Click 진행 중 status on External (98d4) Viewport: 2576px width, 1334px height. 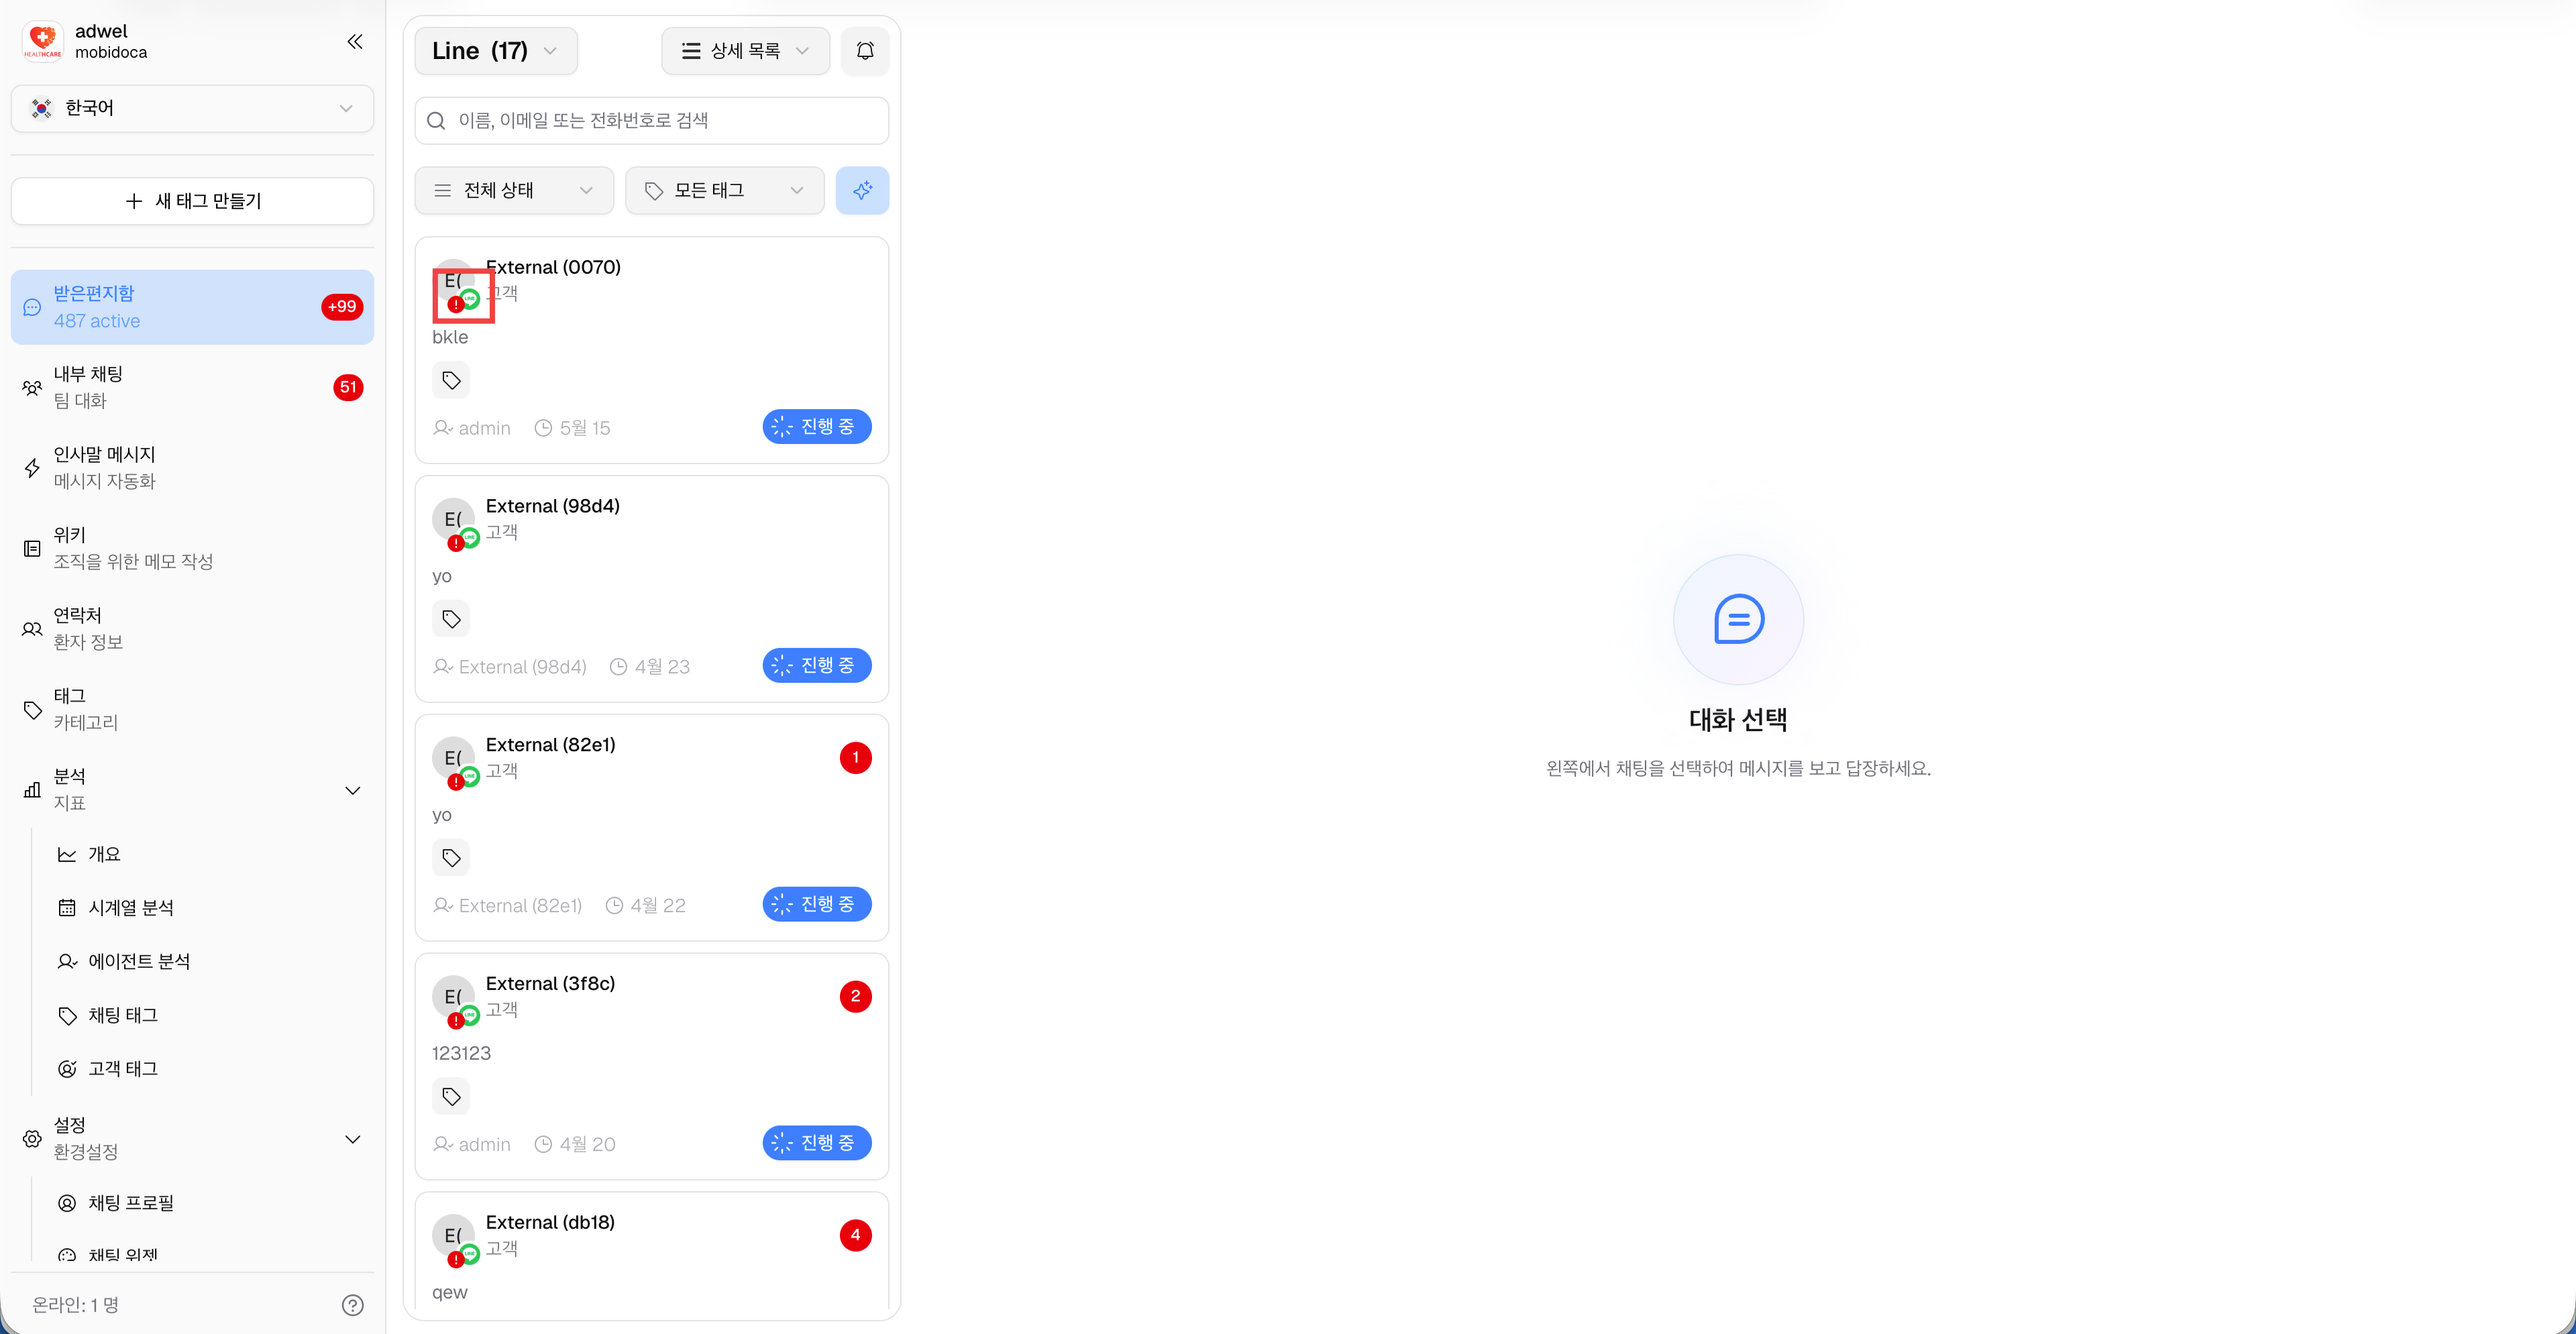[816, 666]
